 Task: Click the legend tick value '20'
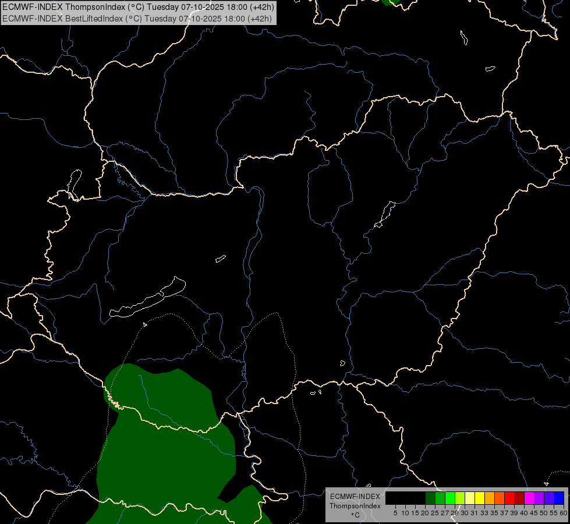pos(425,513)
